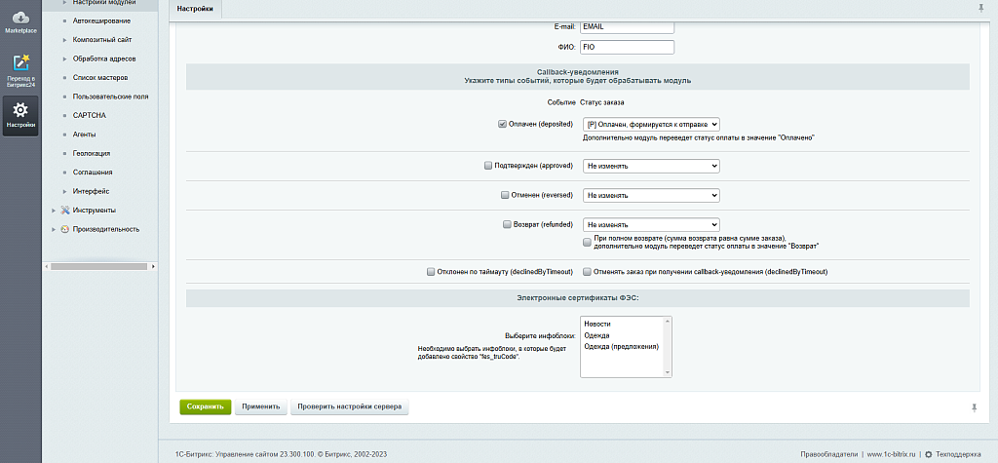Click the ФИО input field
The height and width of the screenshot is (463, 998).
point(627,47)
